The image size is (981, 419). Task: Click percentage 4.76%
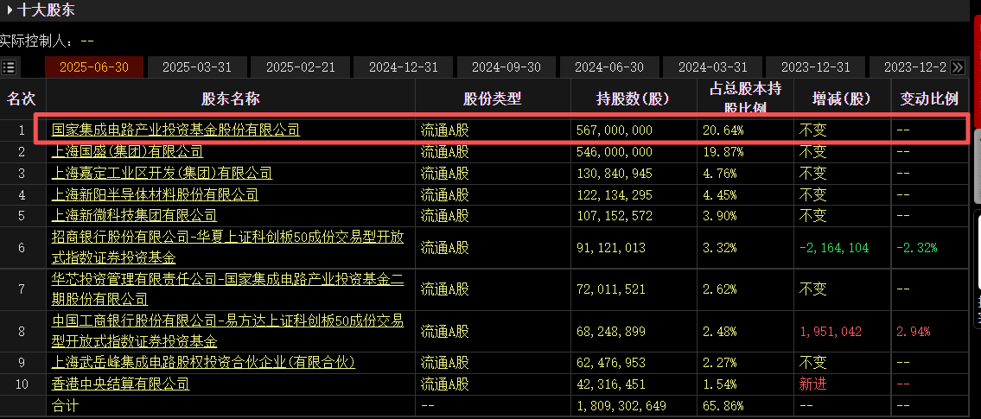tap(719, 174)
